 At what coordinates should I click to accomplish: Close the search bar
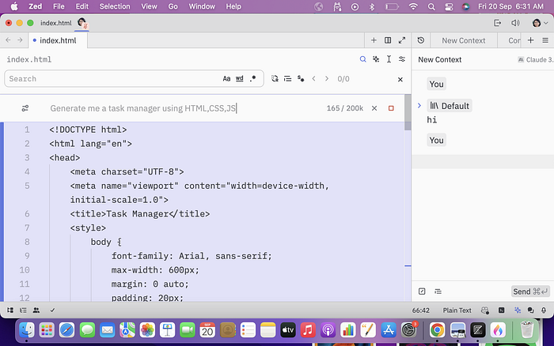tap(400, 79)
